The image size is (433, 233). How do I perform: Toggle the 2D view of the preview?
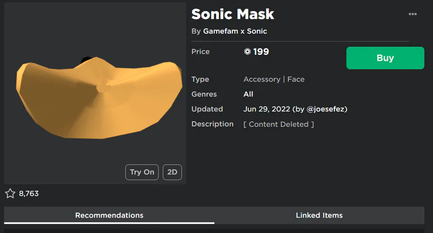pyautogui.click(x=172, y=172)
